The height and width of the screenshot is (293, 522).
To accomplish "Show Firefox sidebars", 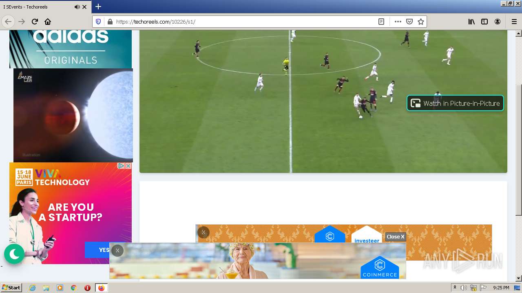I will [x=484, y=22].
